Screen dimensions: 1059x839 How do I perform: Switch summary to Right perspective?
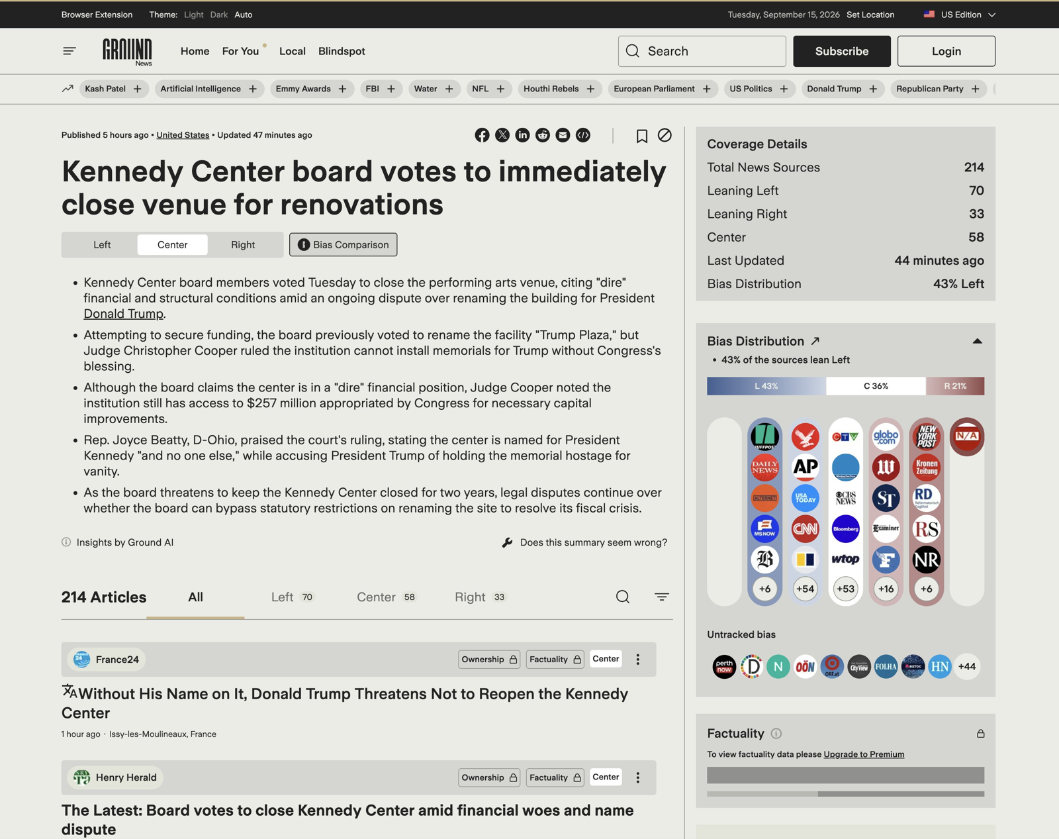pyautogui.click(x=243, y=245)
